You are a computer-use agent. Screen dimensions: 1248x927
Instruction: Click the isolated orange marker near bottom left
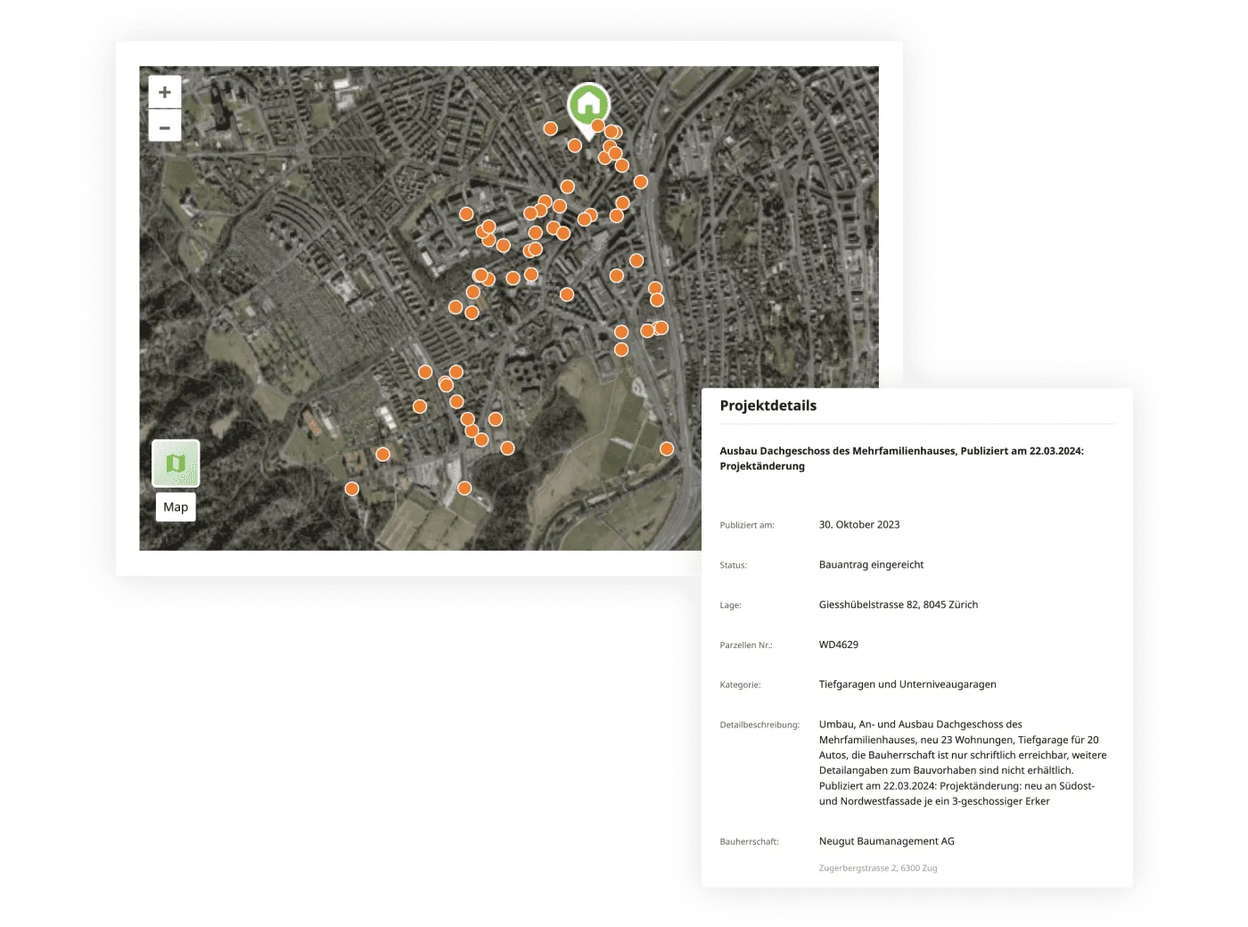[x=351, y=488]
